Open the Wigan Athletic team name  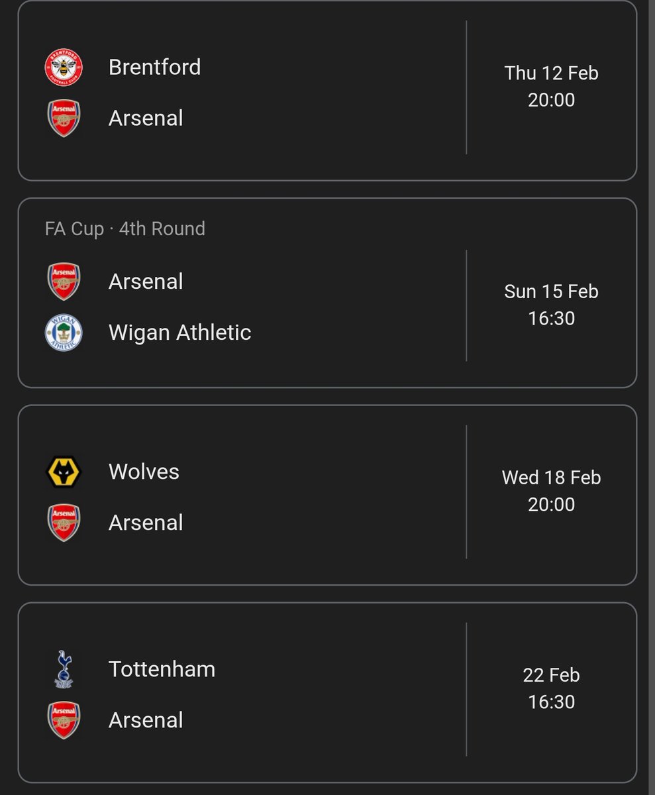point(179,332)
